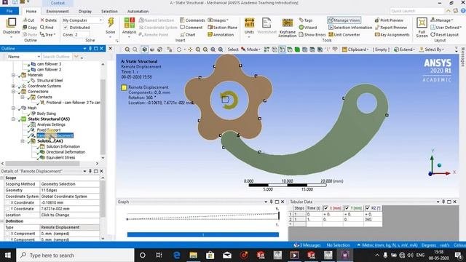Select Fixed Support in outline
Image resolution: width=466 pixels, height=262 pixels.
pos(49,130)
